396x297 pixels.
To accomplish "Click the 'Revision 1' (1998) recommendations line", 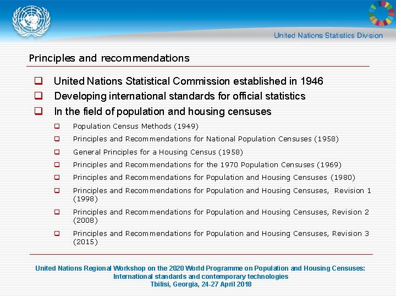I will (222, 195).
